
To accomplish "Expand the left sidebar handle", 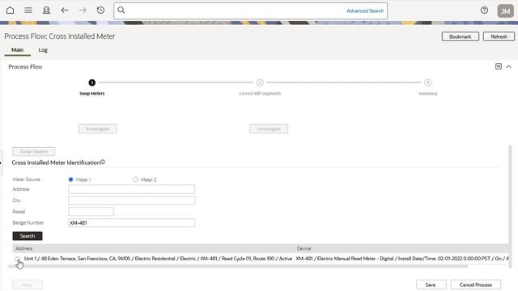I will coord(1,162).
